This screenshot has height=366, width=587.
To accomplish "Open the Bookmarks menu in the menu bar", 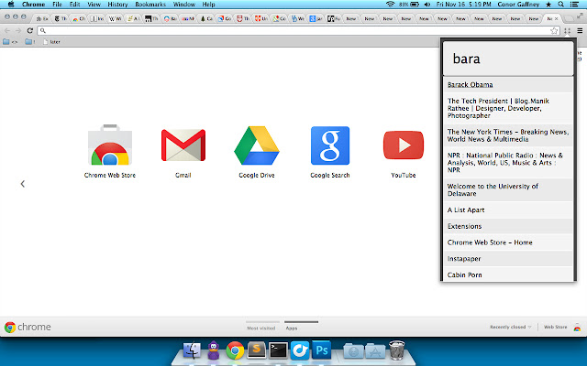I will [150, 5].
